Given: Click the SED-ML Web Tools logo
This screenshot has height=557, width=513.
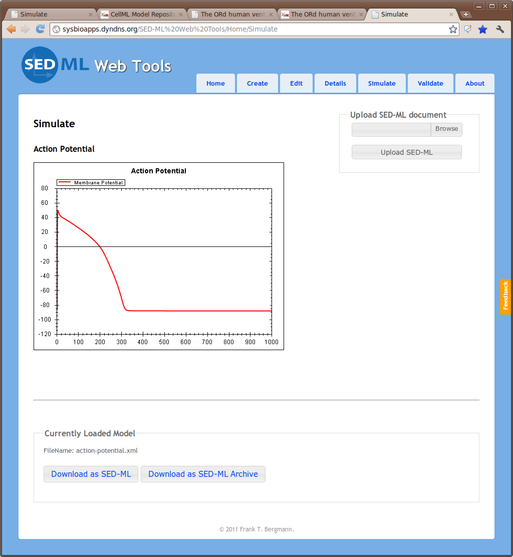Looking at the screenshot, I should [x=96, y=65].
